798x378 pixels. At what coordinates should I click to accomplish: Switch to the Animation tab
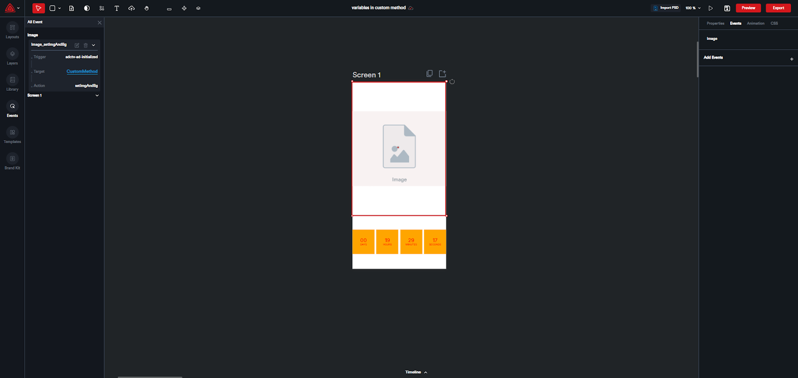click(755, 23)
